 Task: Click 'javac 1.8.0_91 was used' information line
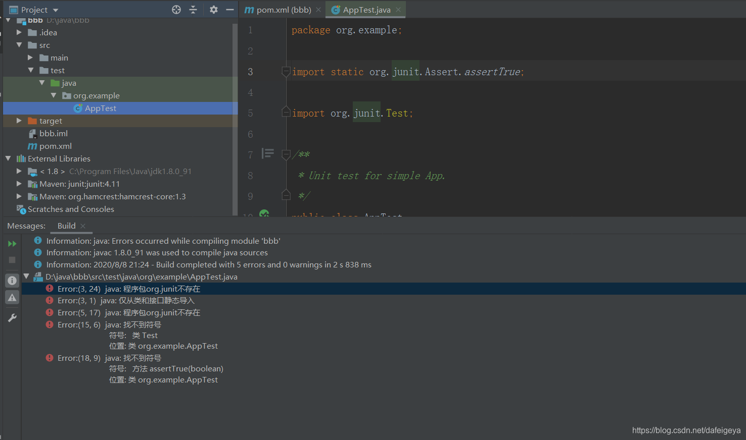(157, 252)
